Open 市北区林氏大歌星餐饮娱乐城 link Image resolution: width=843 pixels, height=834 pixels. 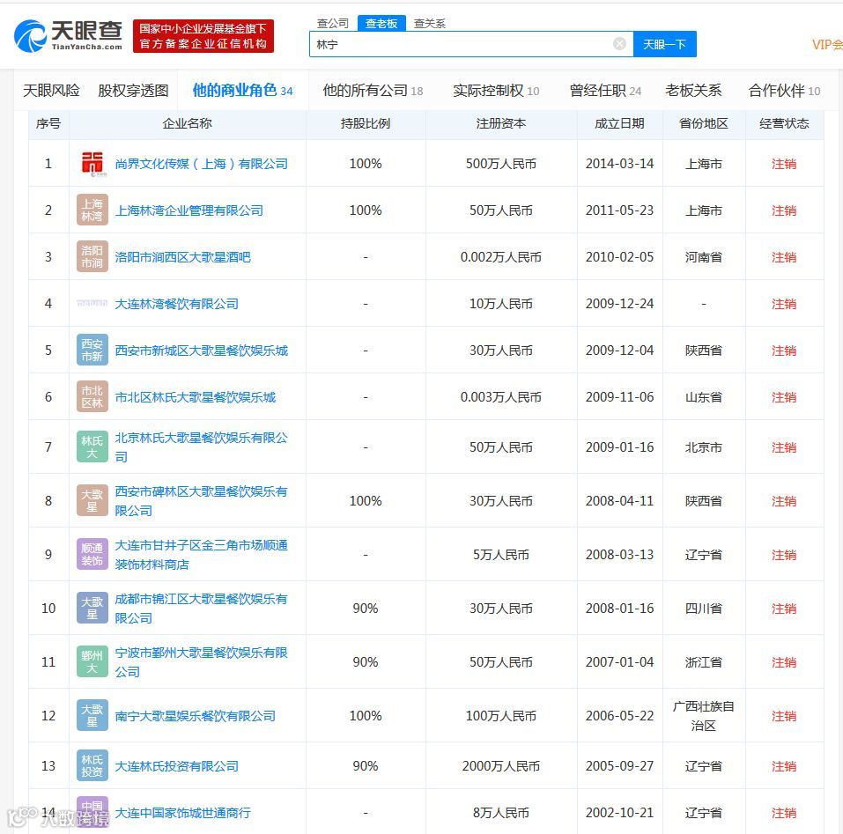[x=196, y=397]
